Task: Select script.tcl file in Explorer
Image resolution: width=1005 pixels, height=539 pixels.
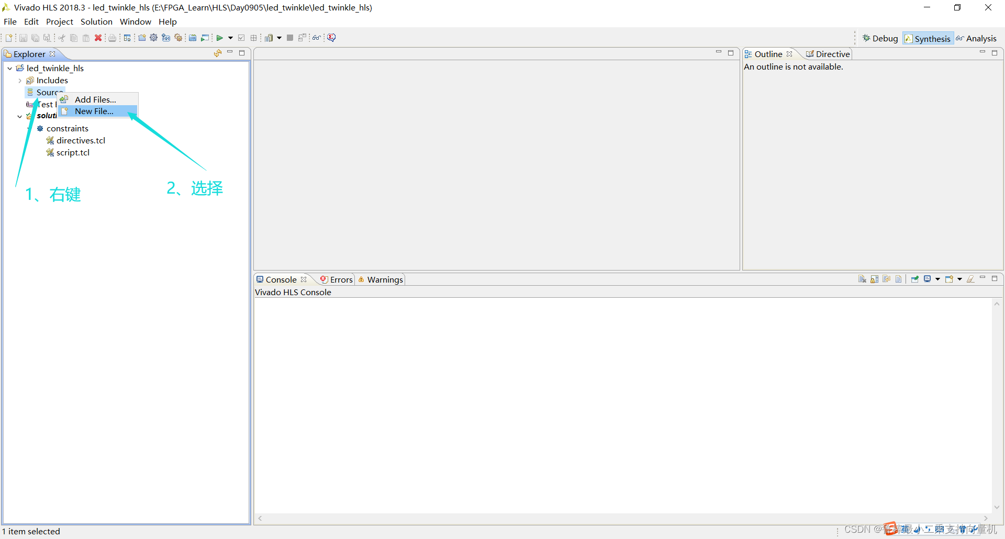Action: (73, 153)
